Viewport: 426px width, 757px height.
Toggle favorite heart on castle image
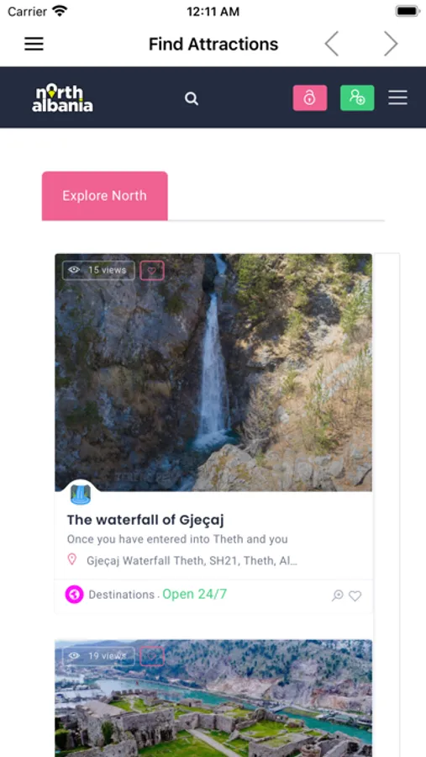point(152,656)
